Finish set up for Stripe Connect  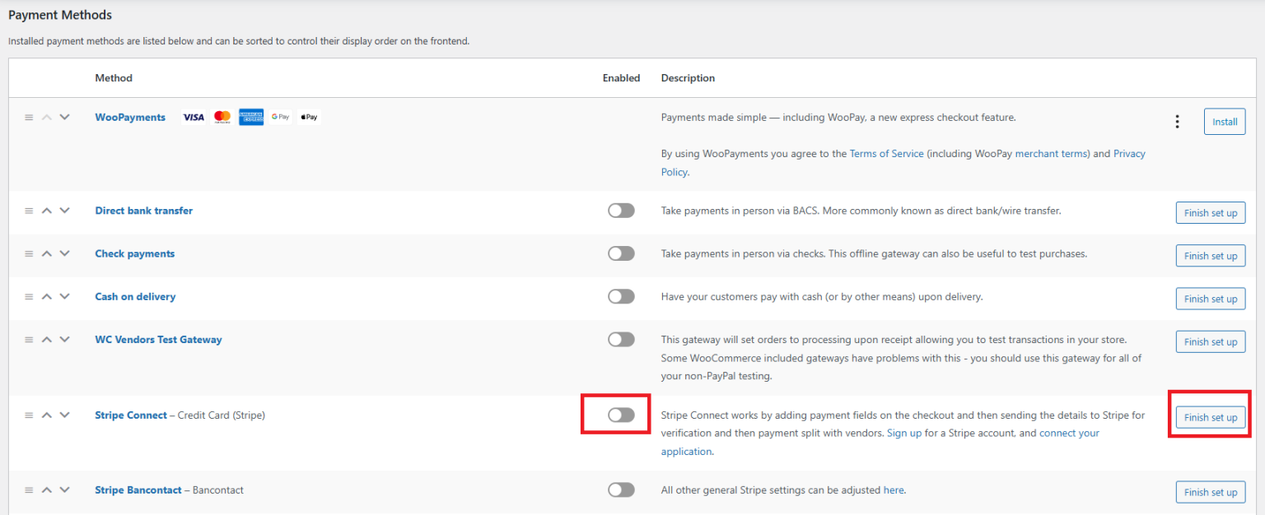[x=1210, y=417]
